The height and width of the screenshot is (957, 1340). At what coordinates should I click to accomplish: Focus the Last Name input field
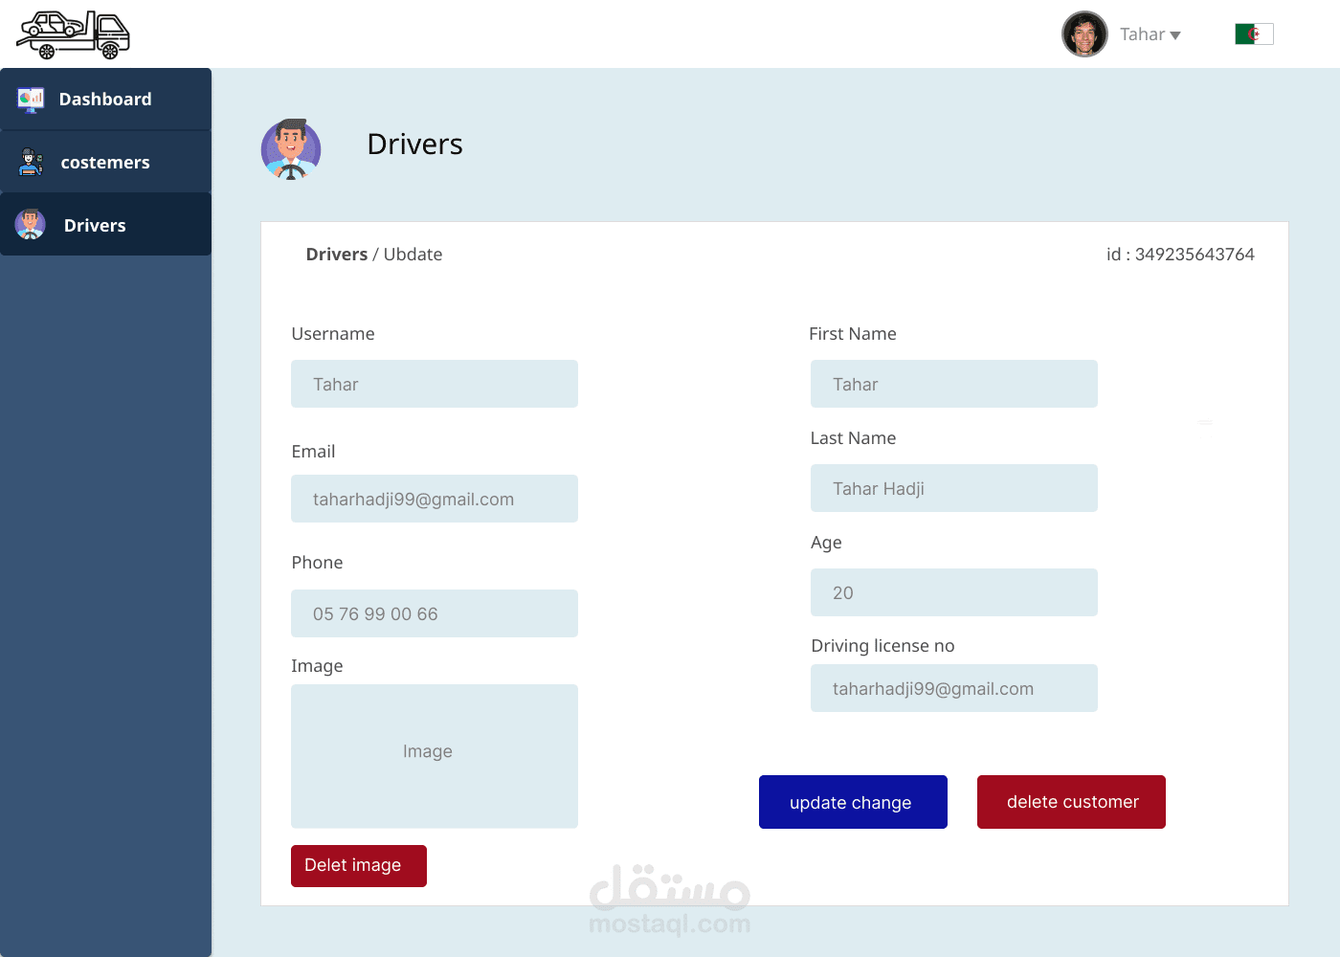pos(954,488)
